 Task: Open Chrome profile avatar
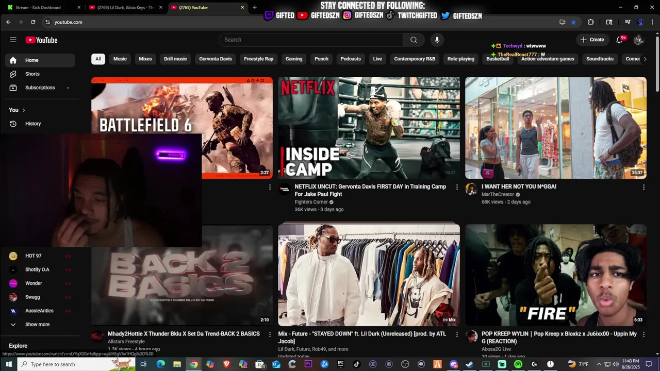point(640,22)
